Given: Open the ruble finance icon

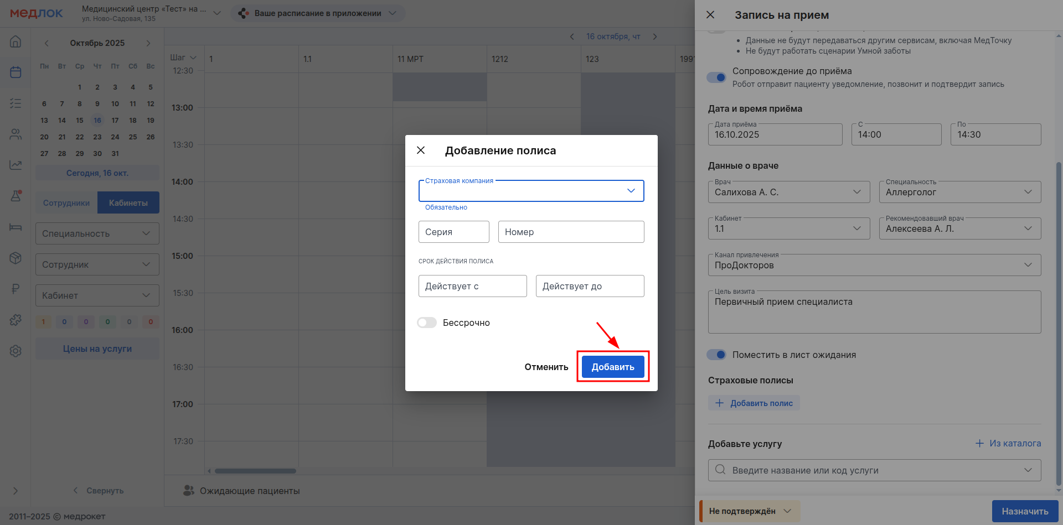Looking at the screenshot, I should pos(16,289).
